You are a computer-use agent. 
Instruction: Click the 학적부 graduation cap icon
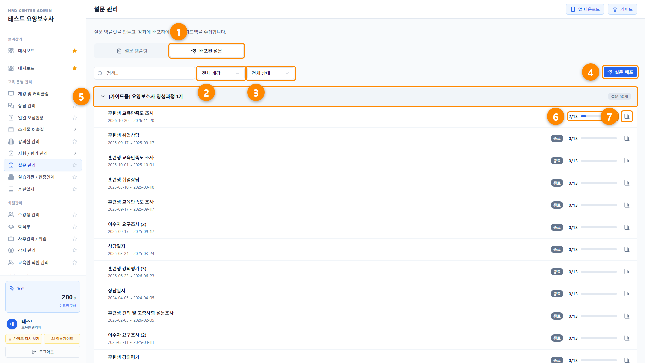[11, 227]
